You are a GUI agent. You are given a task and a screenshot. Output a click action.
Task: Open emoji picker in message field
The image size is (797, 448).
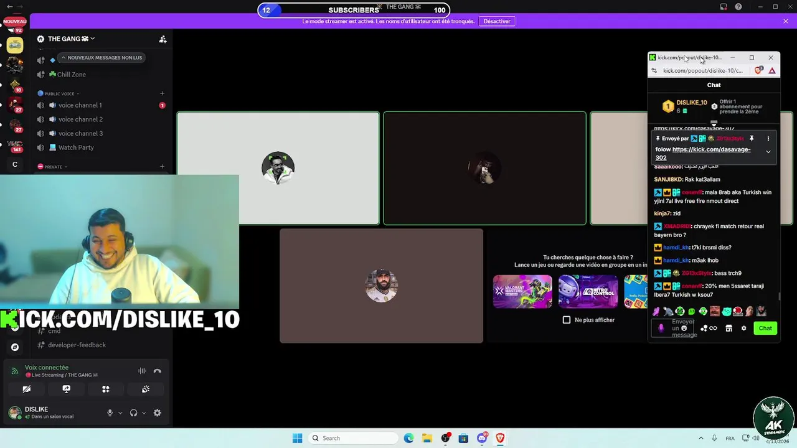tap(684, 328)
